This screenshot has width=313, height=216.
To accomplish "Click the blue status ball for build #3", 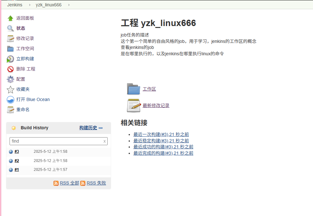I will point(11,152).
